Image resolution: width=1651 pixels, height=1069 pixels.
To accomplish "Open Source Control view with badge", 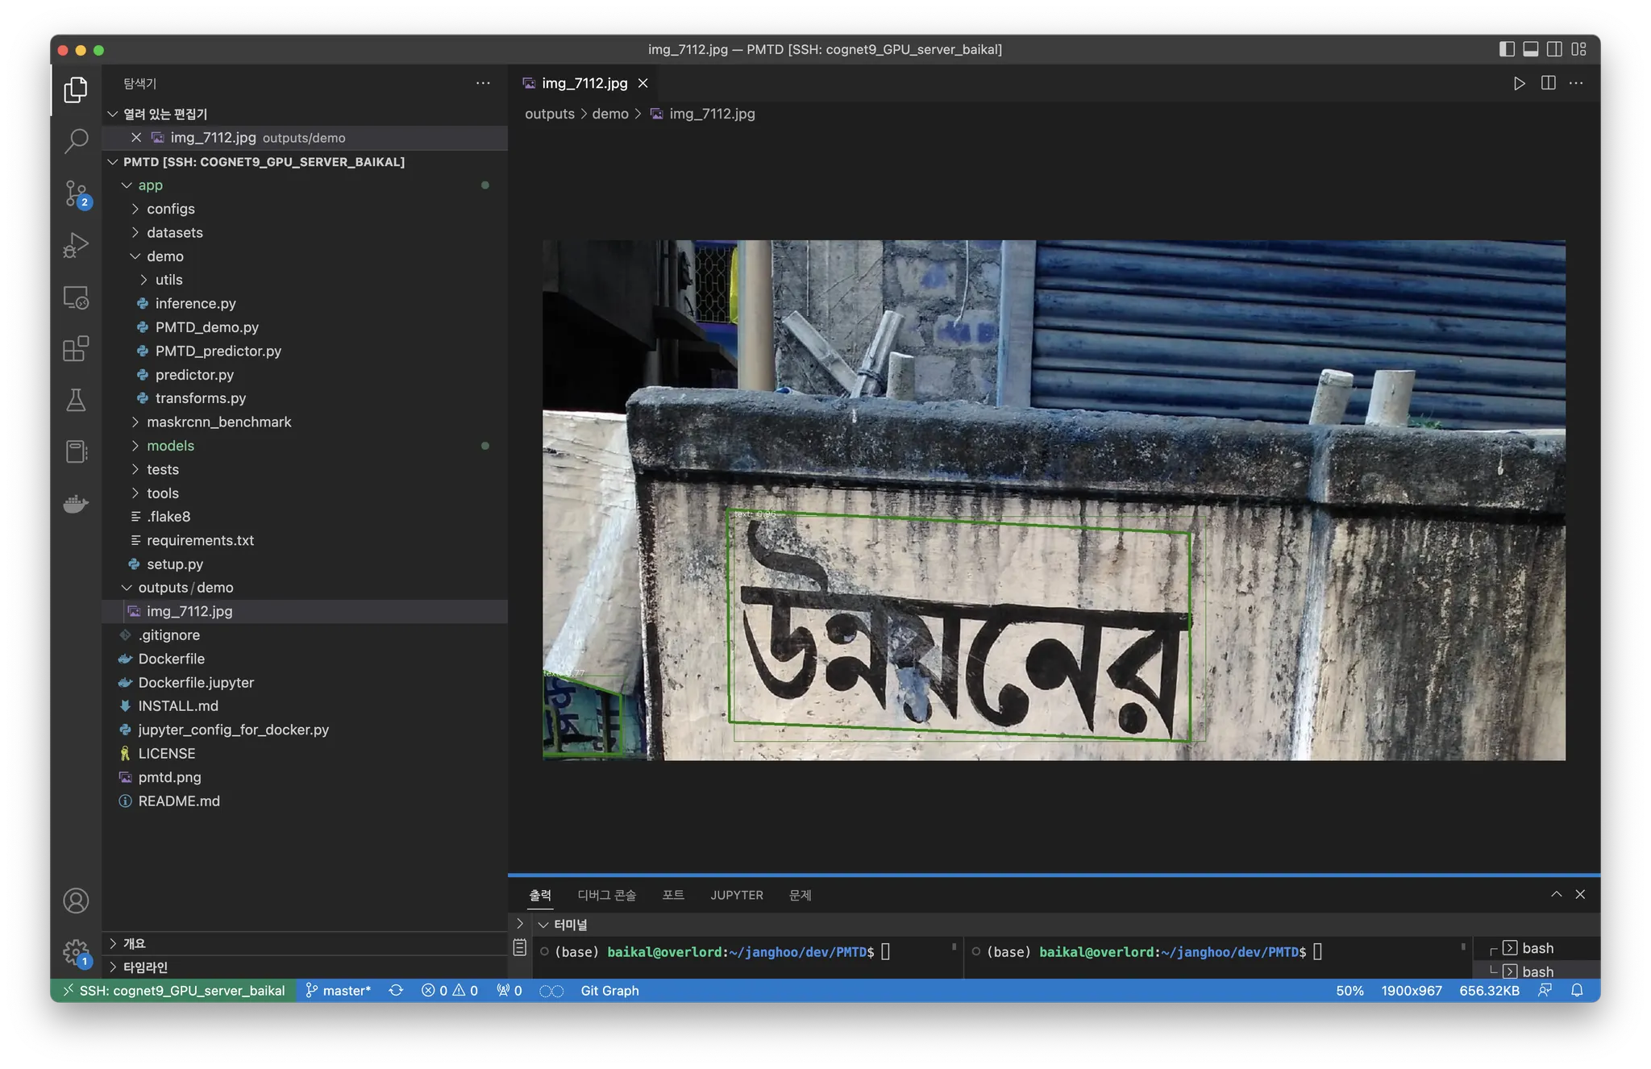I will coord(77,193).
